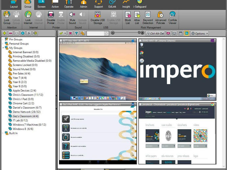The height and width of the screenshot is (170, 227).
Task: Click the red minus remove group icon
Action: [x=11, y=33]
